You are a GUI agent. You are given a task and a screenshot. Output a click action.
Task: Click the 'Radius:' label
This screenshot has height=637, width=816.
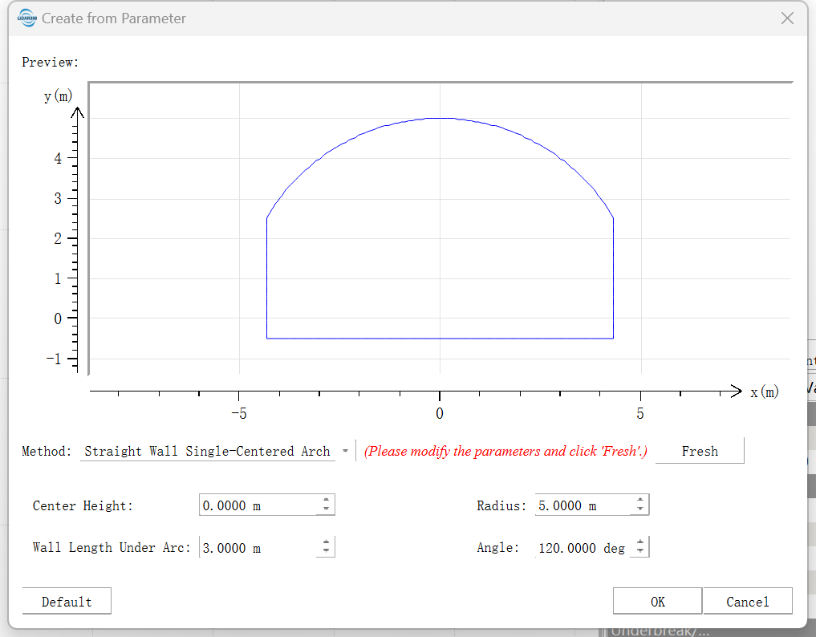click(x=501, y=505)
